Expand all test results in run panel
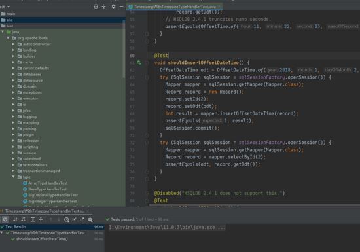 (33, 219)
